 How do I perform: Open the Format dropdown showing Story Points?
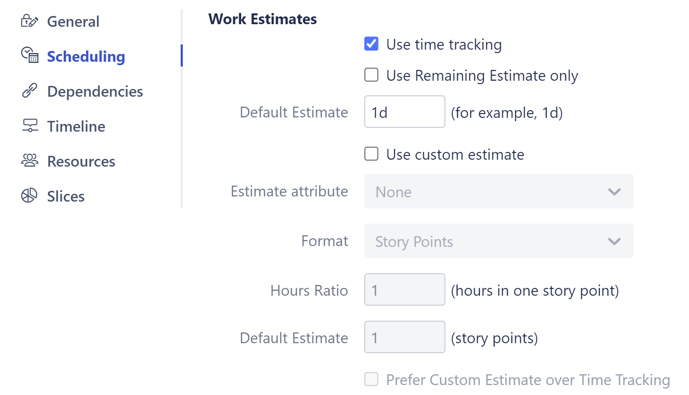[499, 241]
